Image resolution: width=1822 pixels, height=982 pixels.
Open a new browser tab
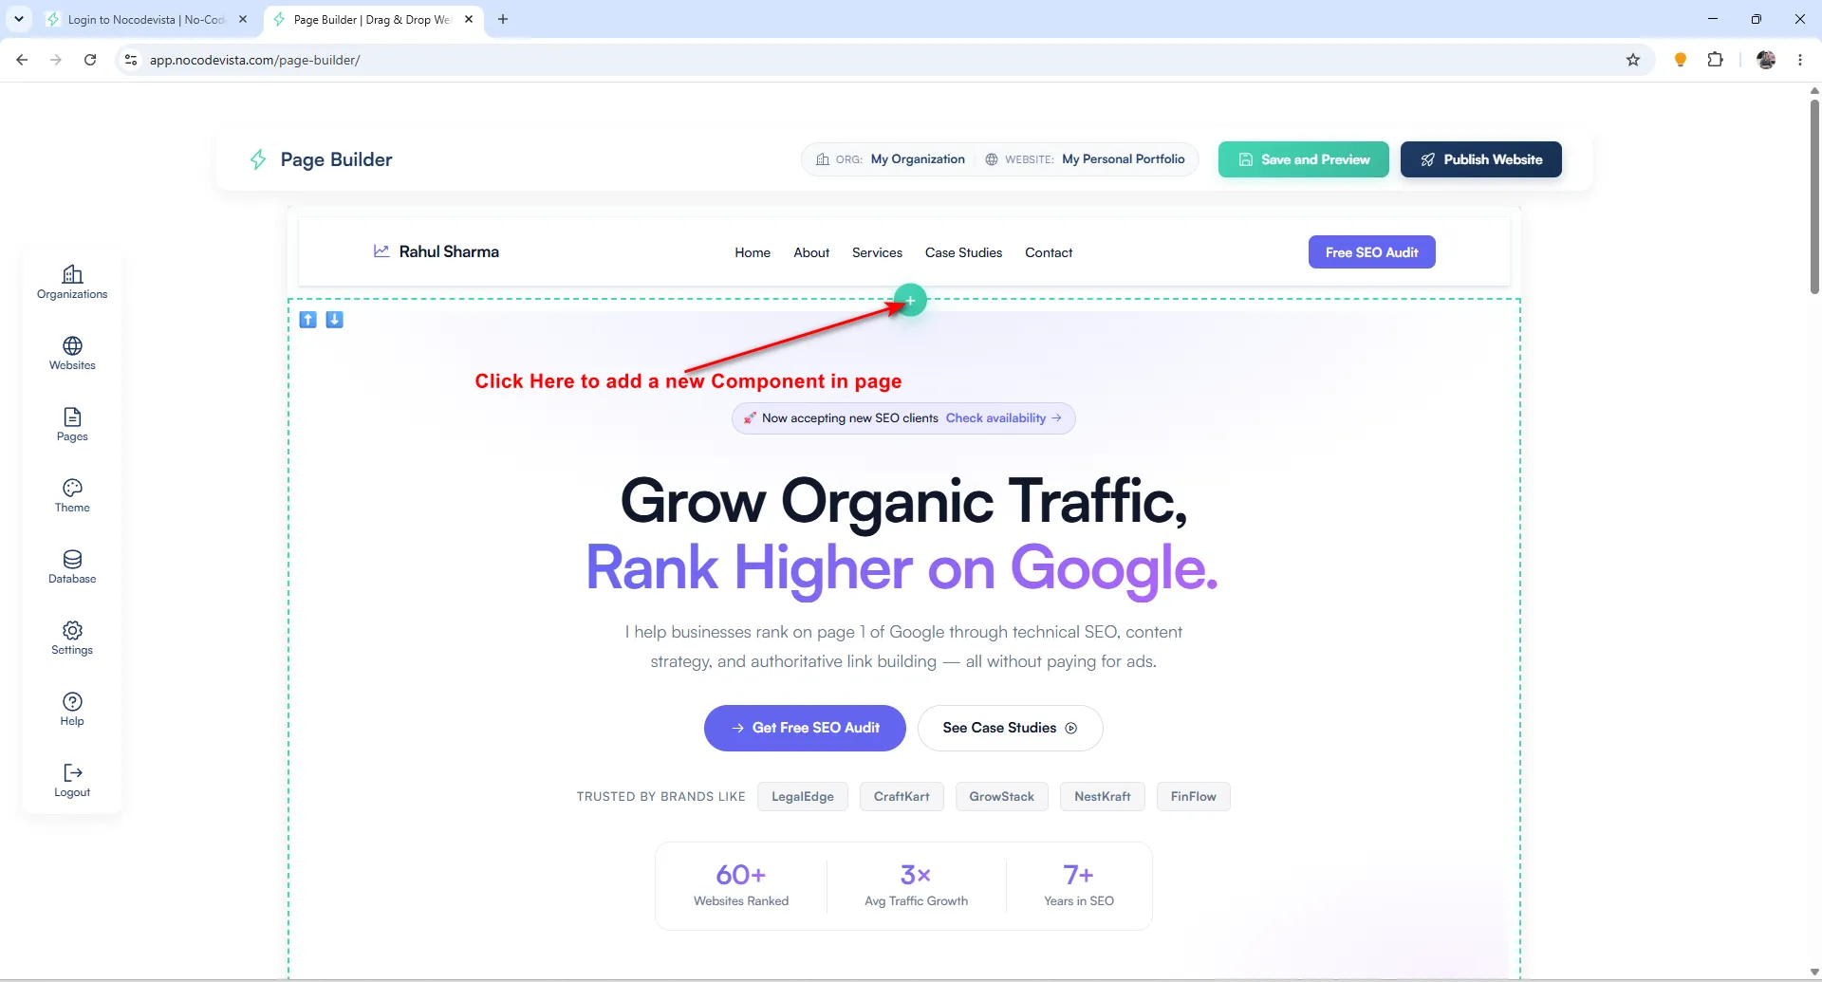(x=503, y=19)
